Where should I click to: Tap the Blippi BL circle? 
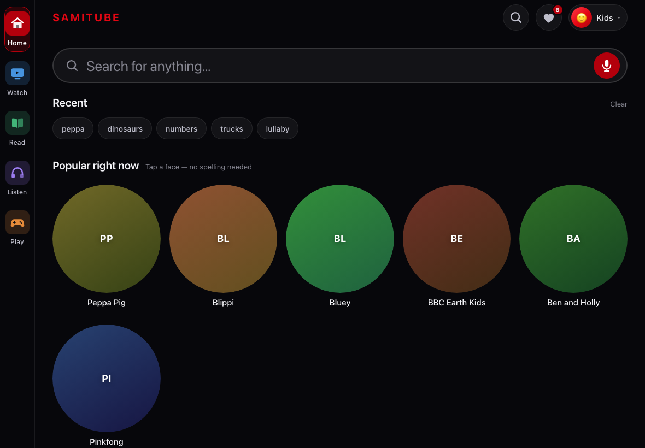pyautogui.click(x=223, y=238)
